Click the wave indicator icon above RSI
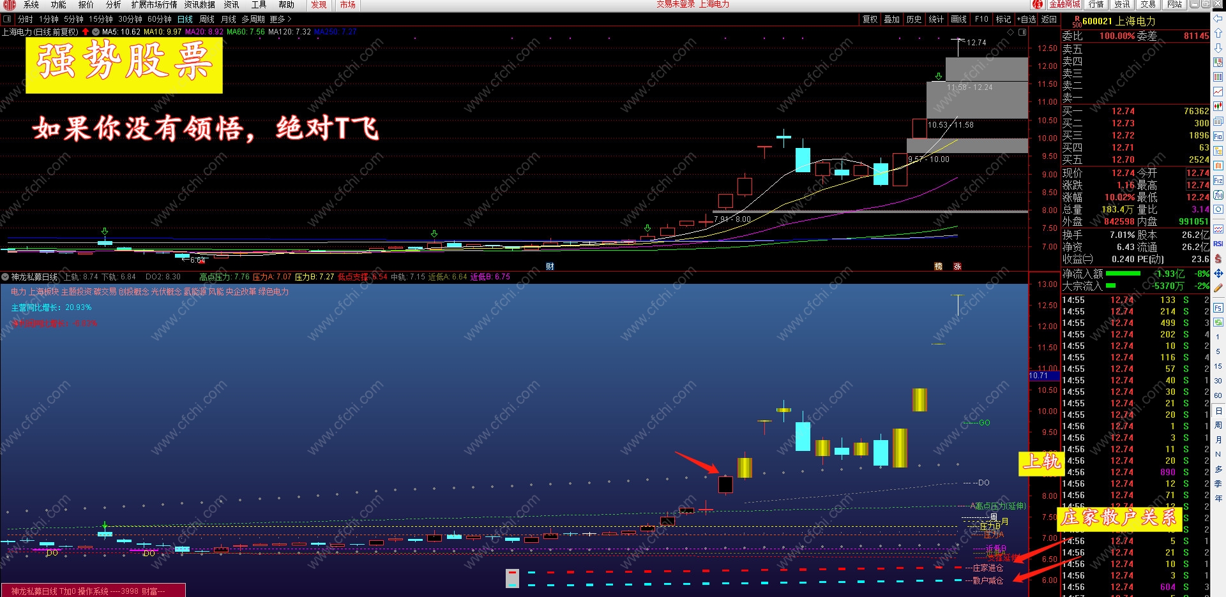The image size is (1226, 597). tap(1218, 229)
